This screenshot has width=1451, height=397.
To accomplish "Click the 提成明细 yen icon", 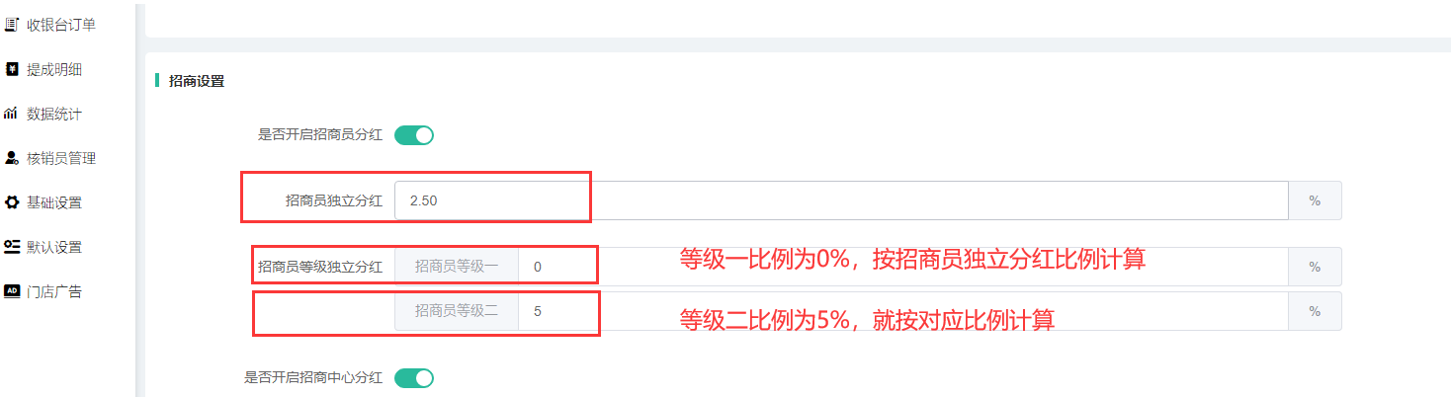I will point(12,69).
